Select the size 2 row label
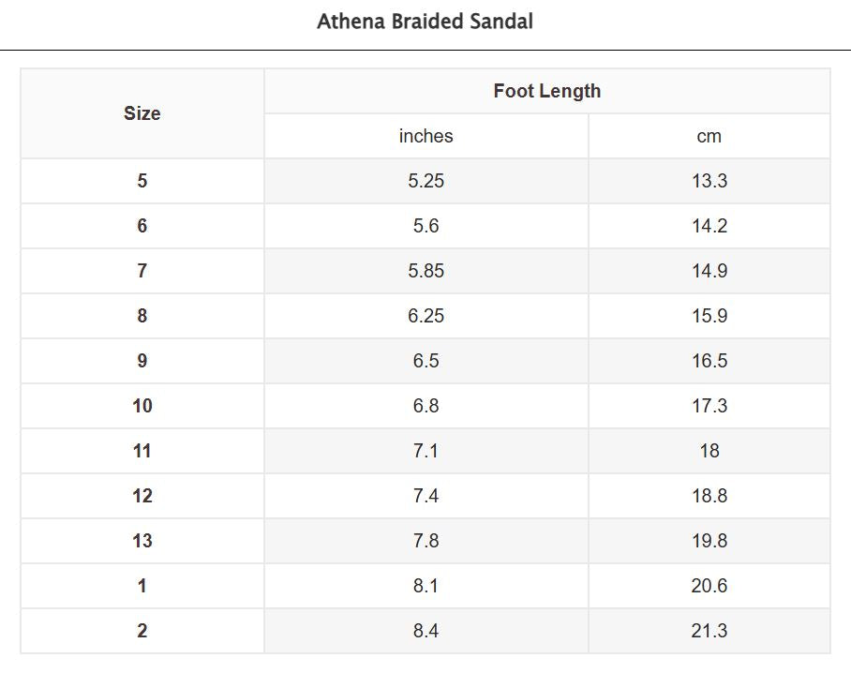851x673 pixels. click(142, 631)
